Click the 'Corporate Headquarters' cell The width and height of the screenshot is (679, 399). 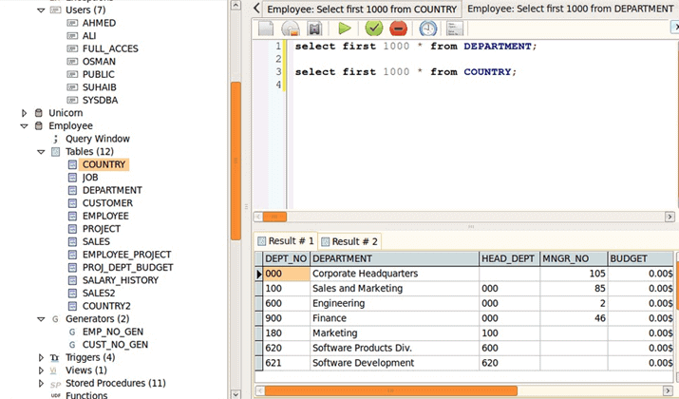click(x=394, y=274)
